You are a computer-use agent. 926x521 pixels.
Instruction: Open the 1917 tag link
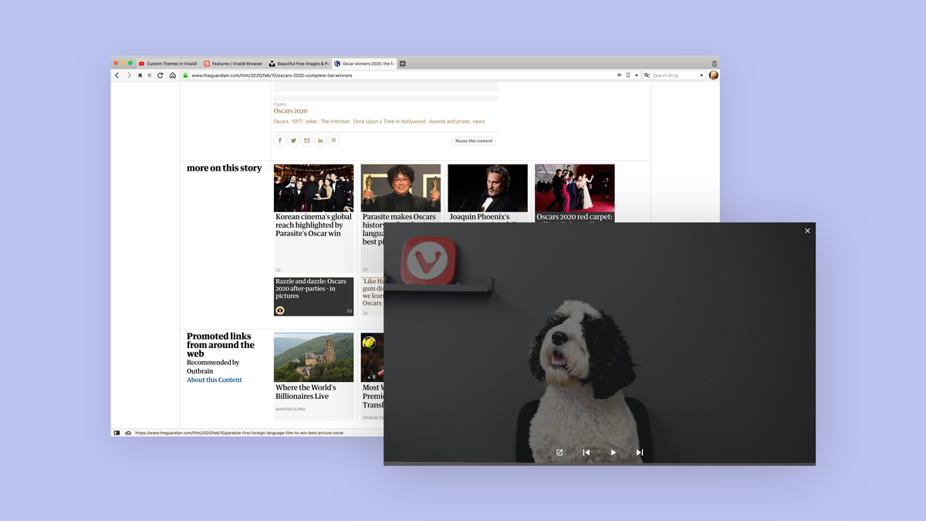point(297,121)
